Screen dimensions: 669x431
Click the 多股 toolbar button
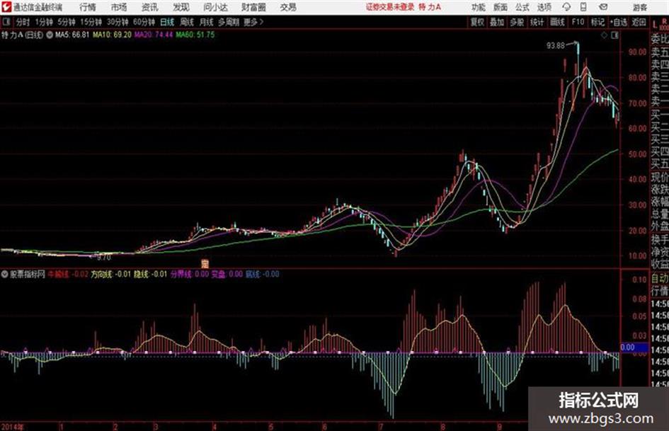pyautogui.click(x=517, y=22)
